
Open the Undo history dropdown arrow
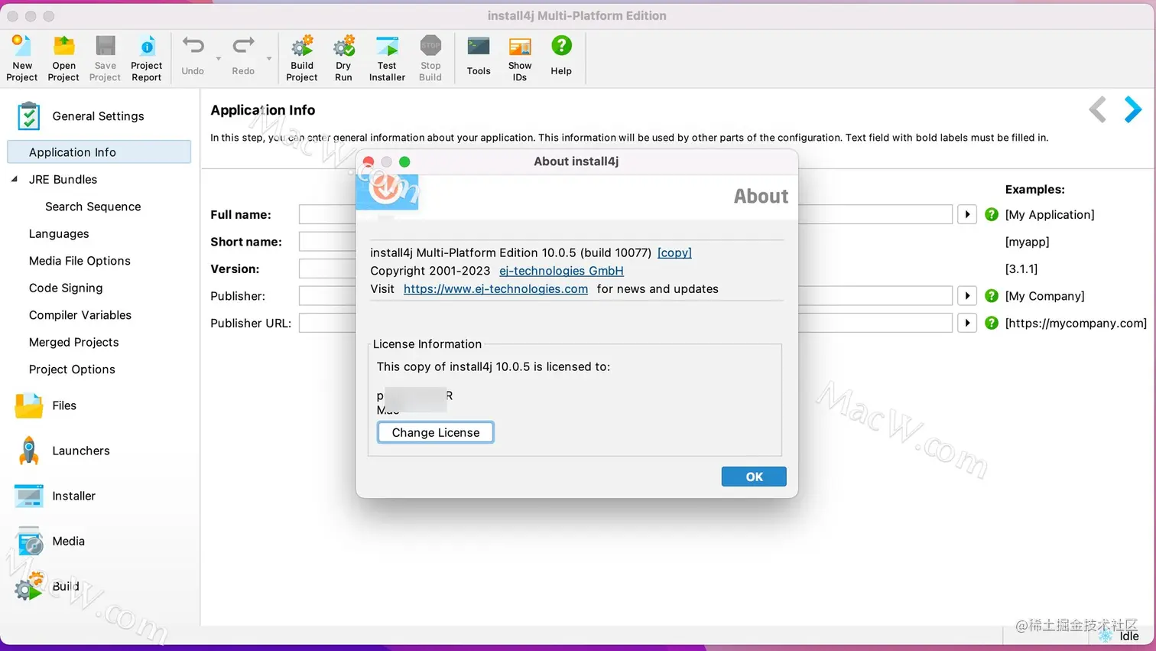[219, 58]
